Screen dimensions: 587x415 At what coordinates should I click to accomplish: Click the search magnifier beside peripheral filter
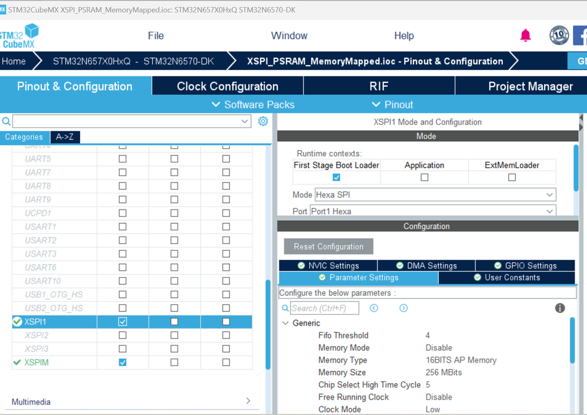[6, 121]
